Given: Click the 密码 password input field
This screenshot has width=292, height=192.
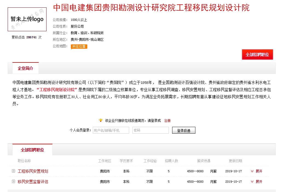Looking at the screenshot, I should coord(150,130).
